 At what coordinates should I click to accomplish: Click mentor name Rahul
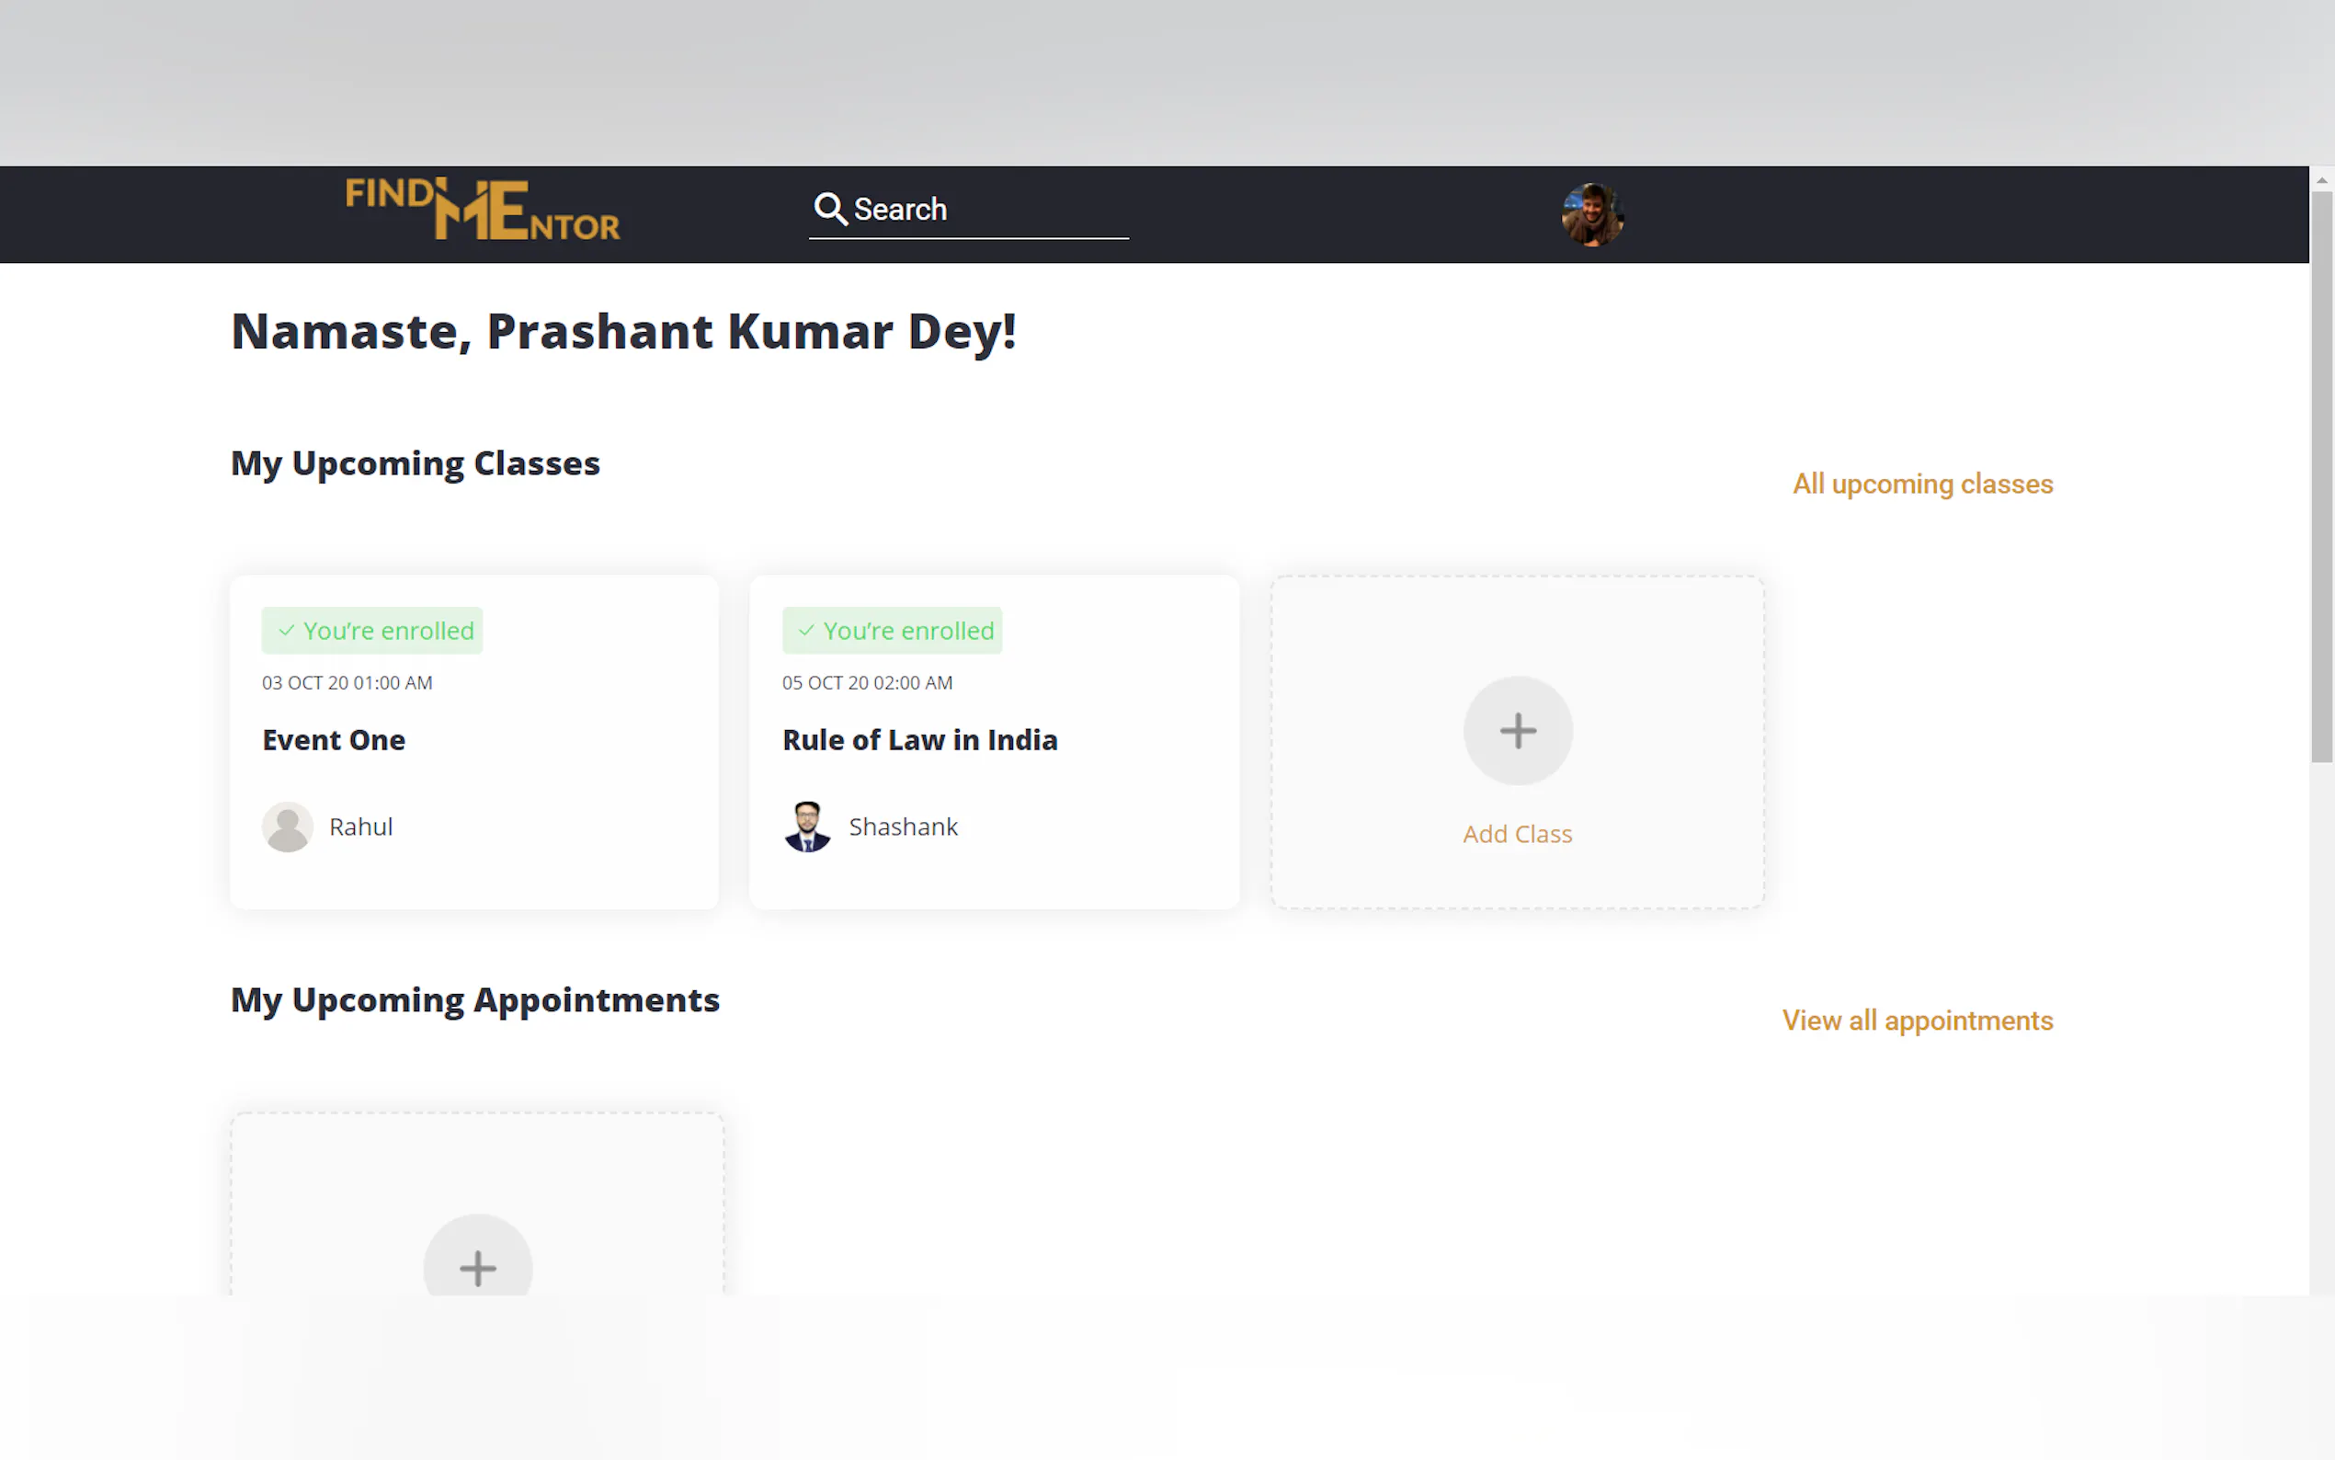361,827
